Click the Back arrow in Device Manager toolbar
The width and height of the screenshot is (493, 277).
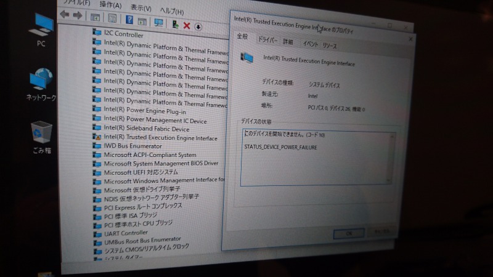click(65, 14)
